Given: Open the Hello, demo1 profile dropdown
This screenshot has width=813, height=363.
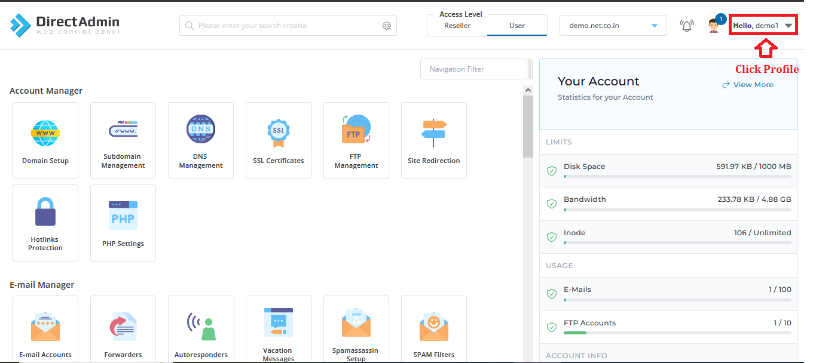Looking at the screenshot, I should click(763, 26).
